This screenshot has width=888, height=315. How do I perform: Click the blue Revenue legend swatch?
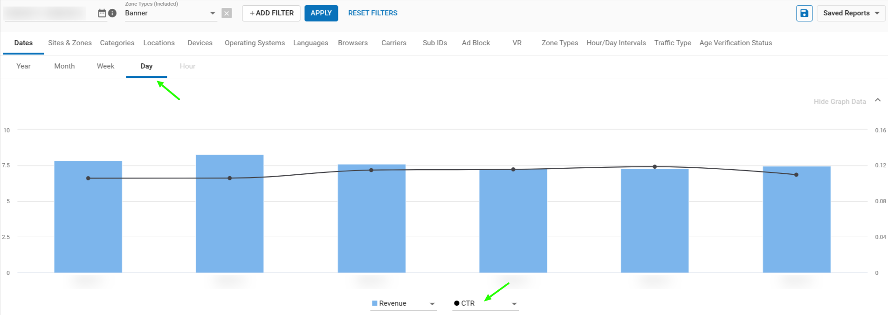point(374,303)
